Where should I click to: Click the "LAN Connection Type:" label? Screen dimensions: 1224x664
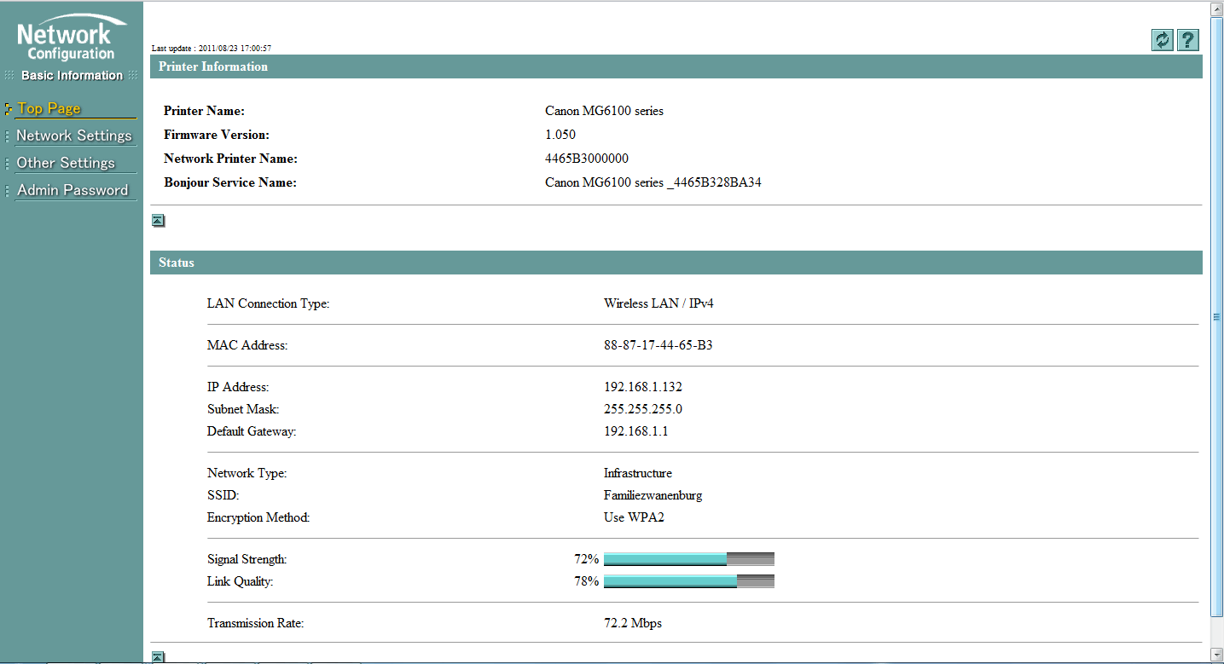[x=268, y=303]
